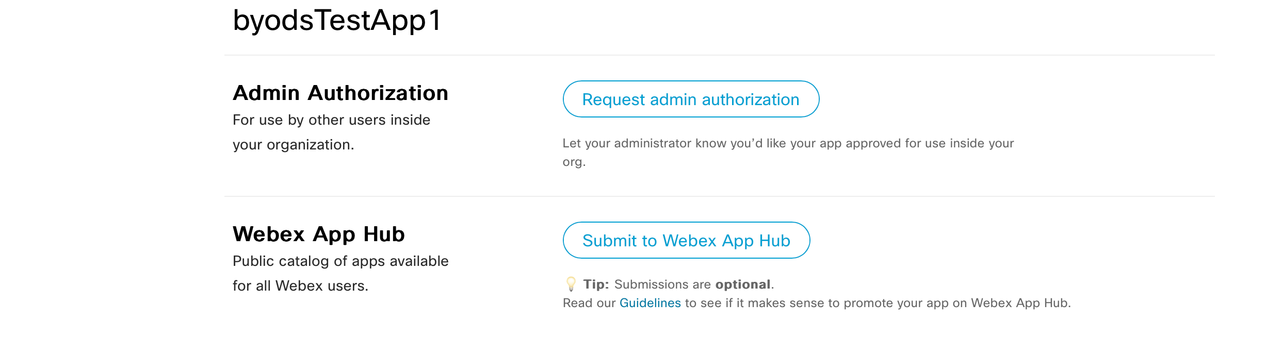Read the Guidelines for App Hub promotion

(x=649, y=303)
